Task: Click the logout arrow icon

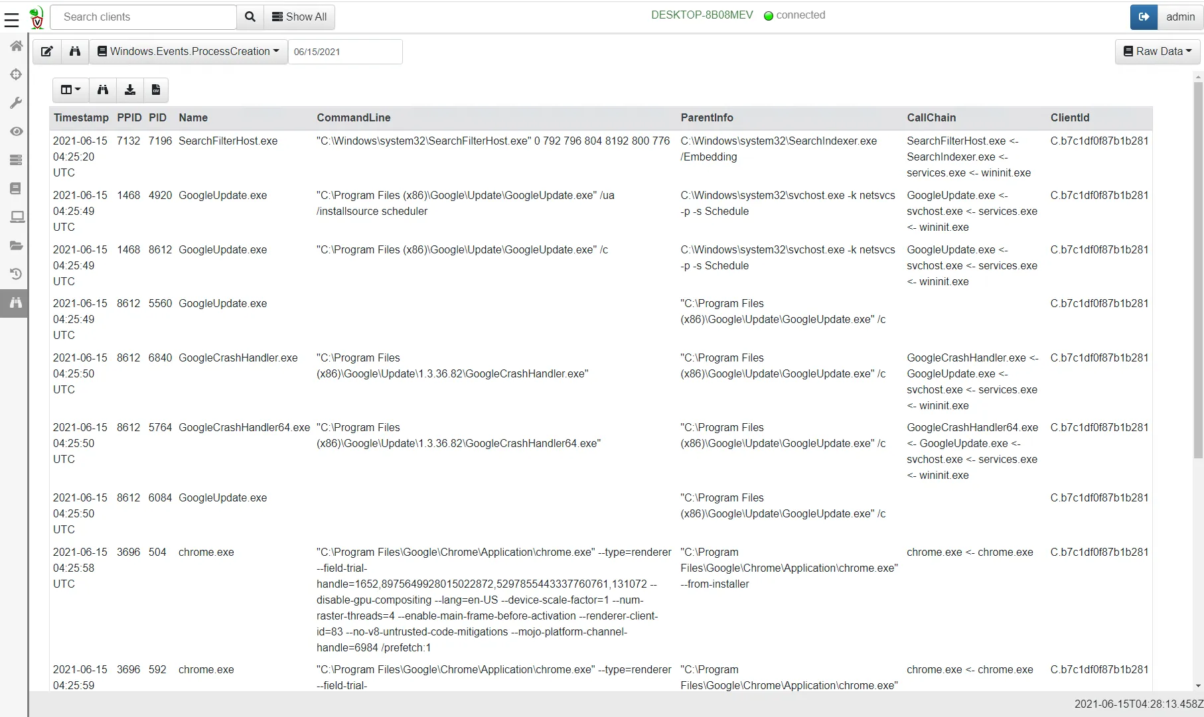Action: pos(1144,17)
